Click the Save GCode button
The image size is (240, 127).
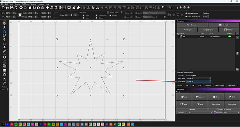pyautogui.click(x=216, y=104)
